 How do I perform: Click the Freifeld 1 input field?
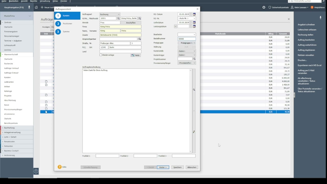pyautogui.click(x=107, y=156)
